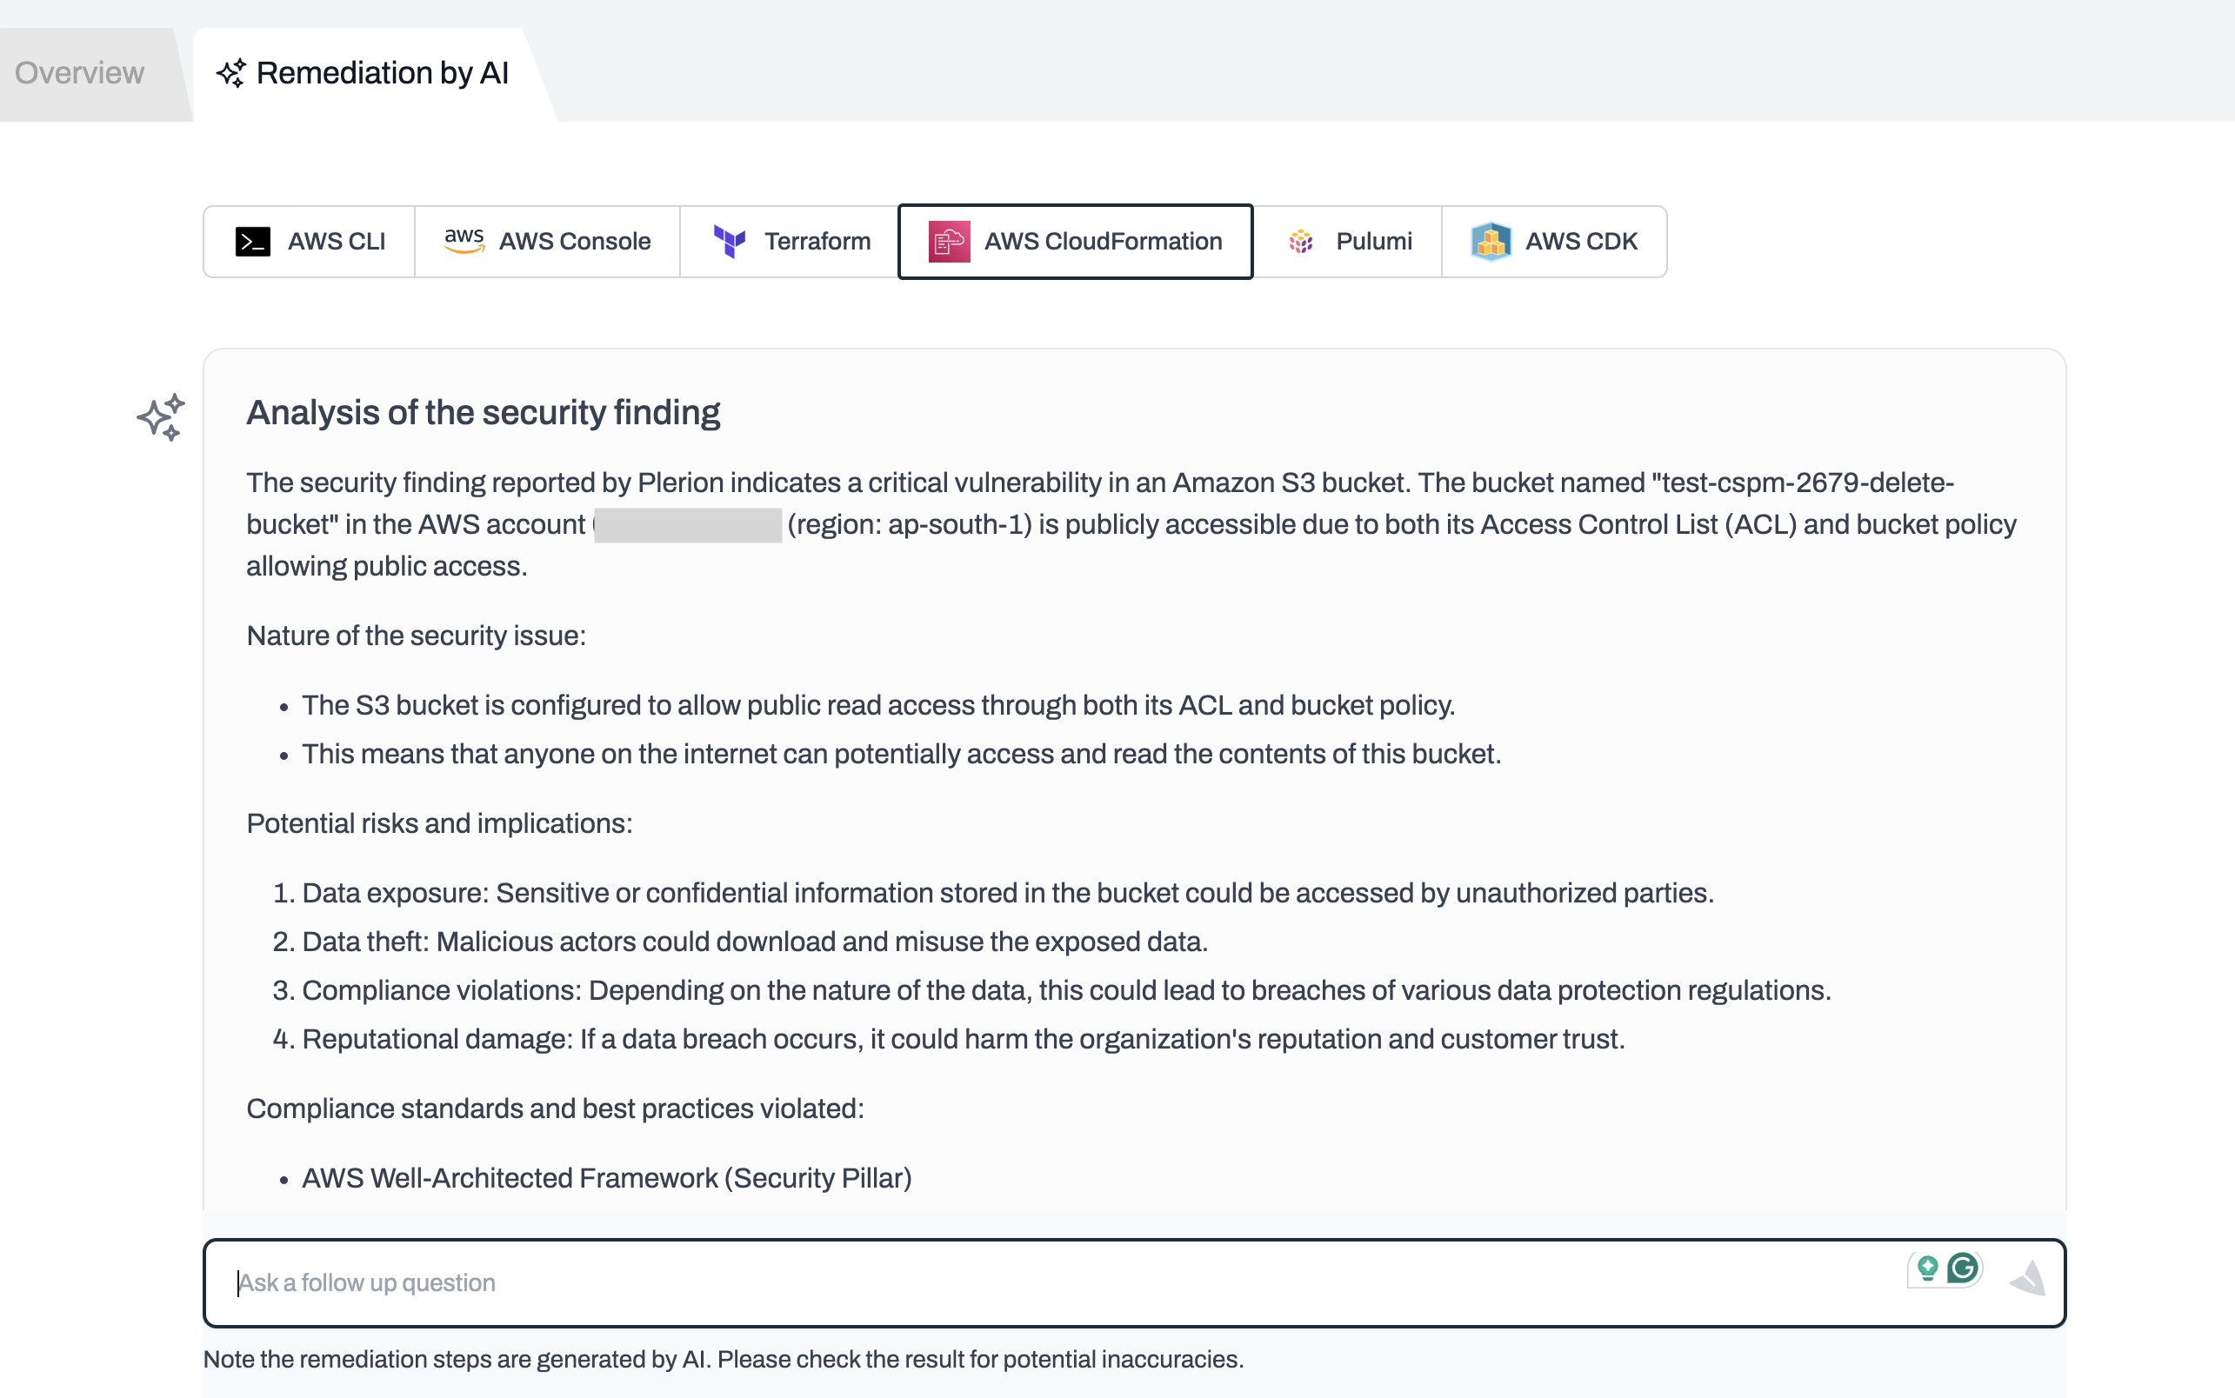Focus the Ask a follow up question field
The height and width of the screenshot is (1398, 2235).
click(1134, 1282)
